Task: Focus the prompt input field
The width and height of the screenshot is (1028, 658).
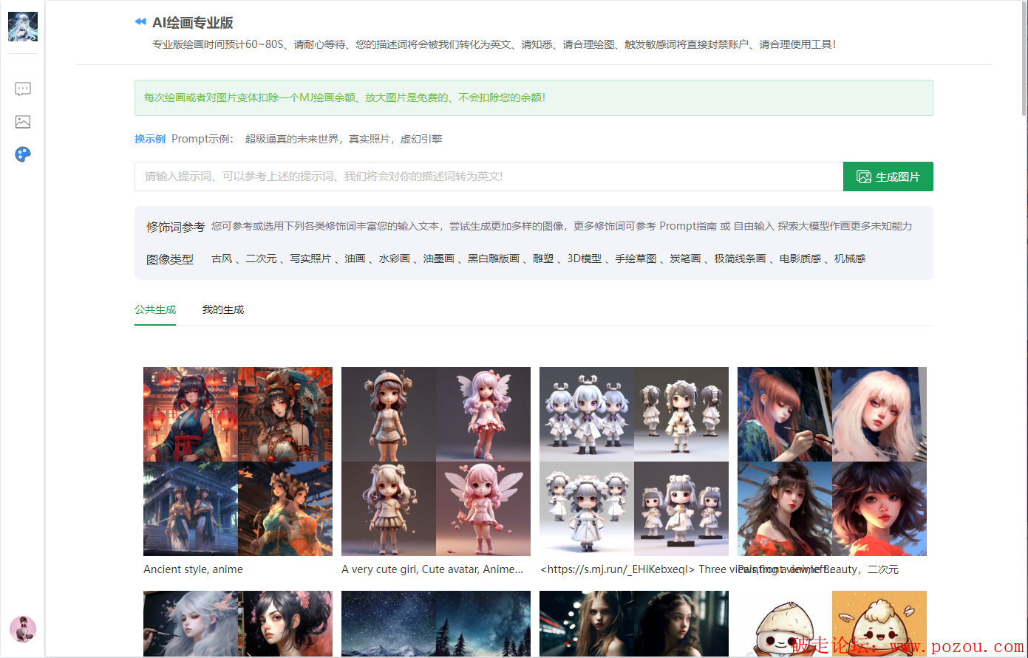Action: click(x=489, y=177)
